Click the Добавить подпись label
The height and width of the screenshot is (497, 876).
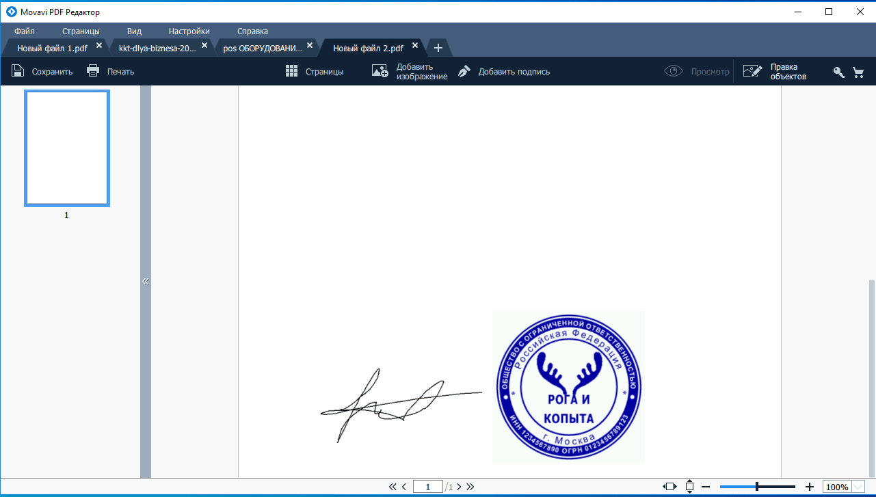coord(514,72)
